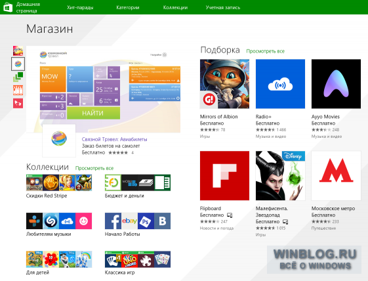
Task: Open the Московское метро app tile
Action: (336, 176)
